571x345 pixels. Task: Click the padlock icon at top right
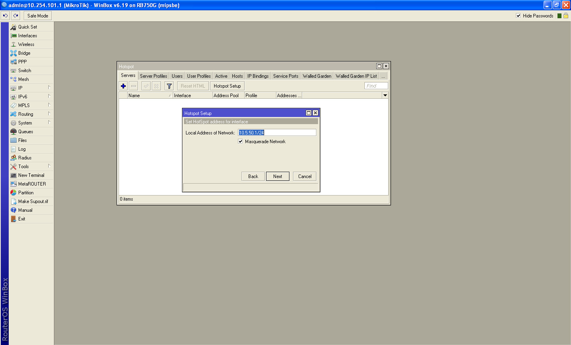[566, 16]
